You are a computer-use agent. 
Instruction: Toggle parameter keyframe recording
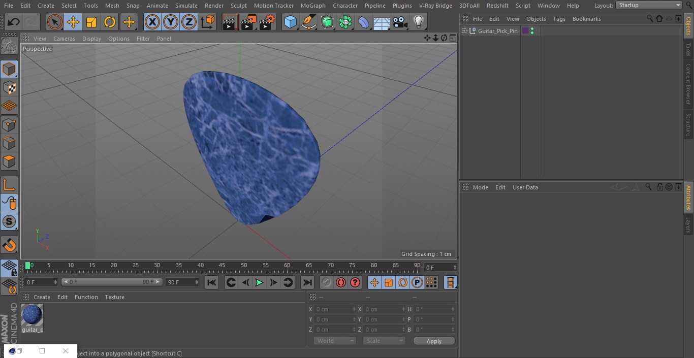point(417,282)
